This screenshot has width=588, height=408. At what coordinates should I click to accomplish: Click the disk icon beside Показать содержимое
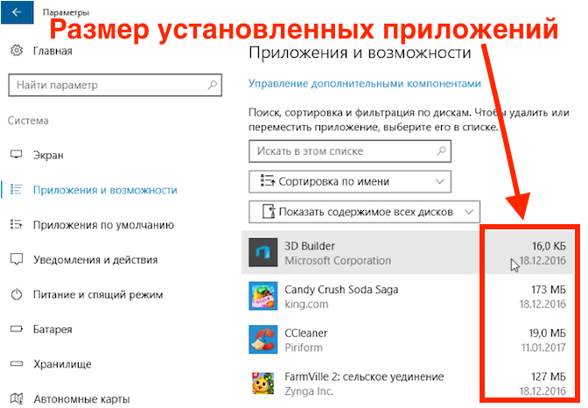click(269, 212)
